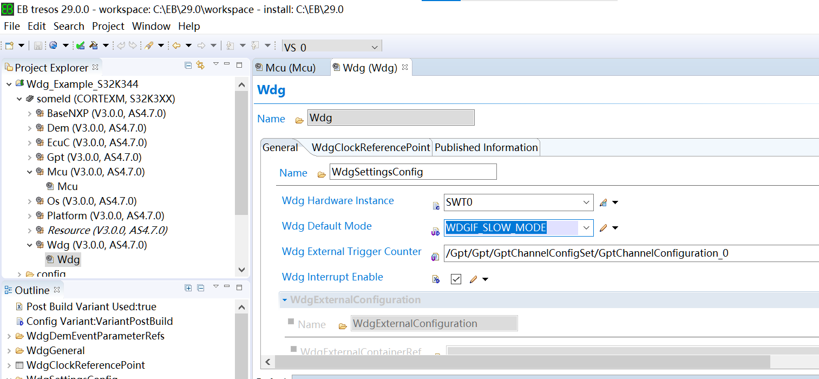
Task: Click the pencil icon beside Wdg Hardware Instance
Action: 603,202
